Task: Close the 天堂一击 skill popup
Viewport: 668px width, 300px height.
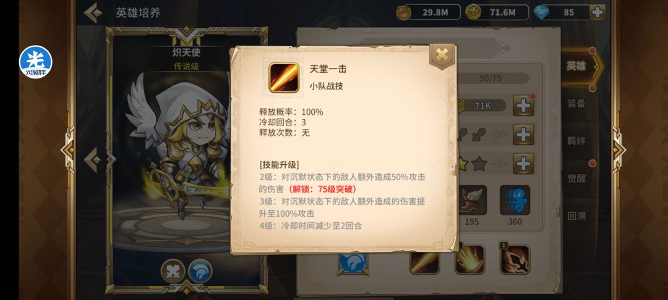Action: [442, 55]
